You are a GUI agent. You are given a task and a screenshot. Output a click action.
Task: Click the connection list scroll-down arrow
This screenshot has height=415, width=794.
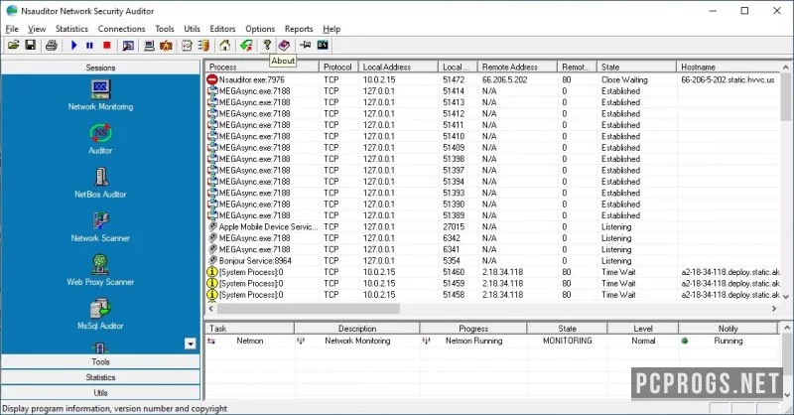786,297
